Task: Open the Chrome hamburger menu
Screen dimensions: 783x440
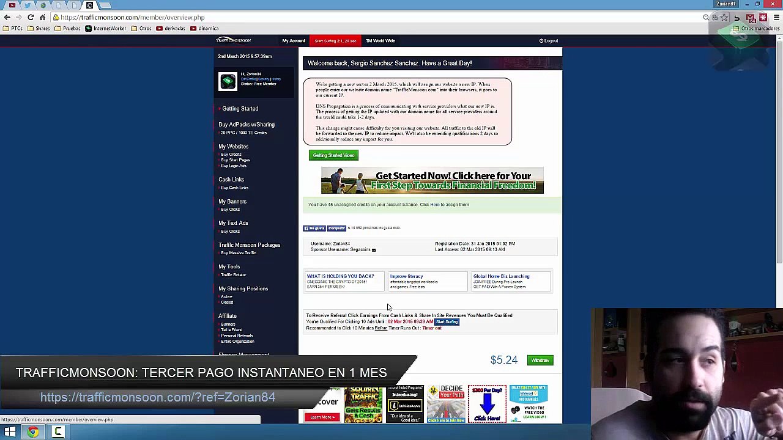Action: click(776, 17)
